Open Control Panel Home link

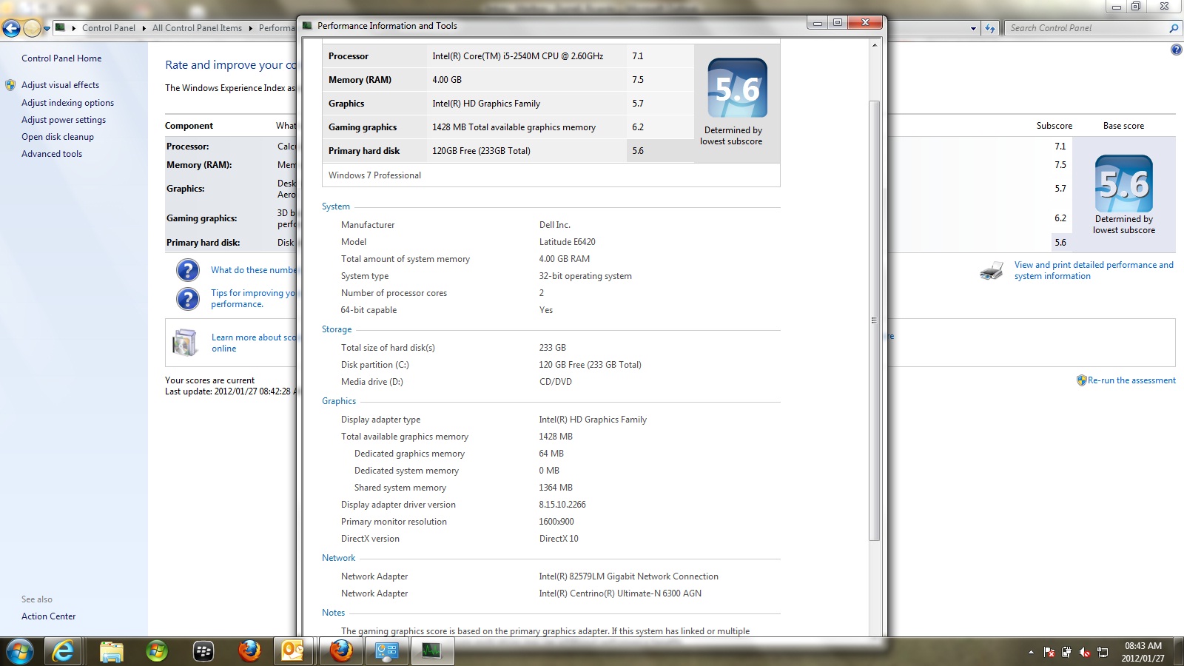pos(61,58)
